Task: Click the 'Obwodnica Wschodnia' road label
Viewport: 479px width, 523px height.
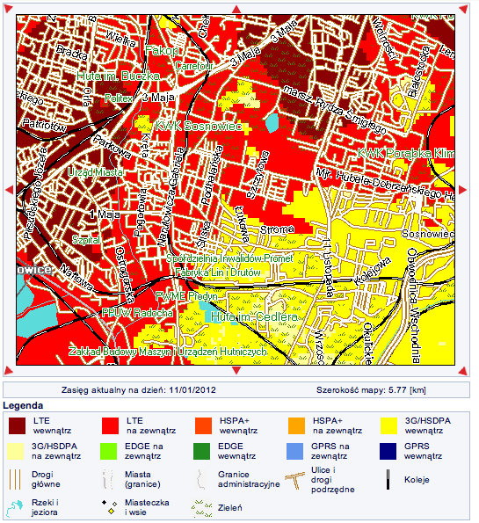Action: tap(413, 305)
